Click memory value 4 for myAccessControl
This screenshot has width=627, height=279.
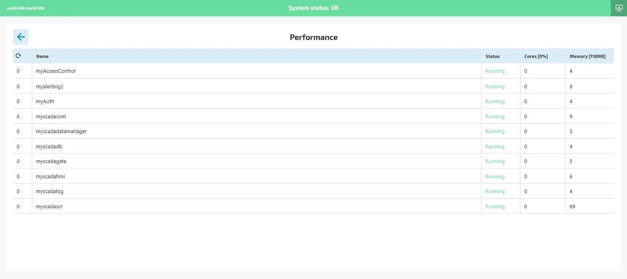(x=571, y=71)
